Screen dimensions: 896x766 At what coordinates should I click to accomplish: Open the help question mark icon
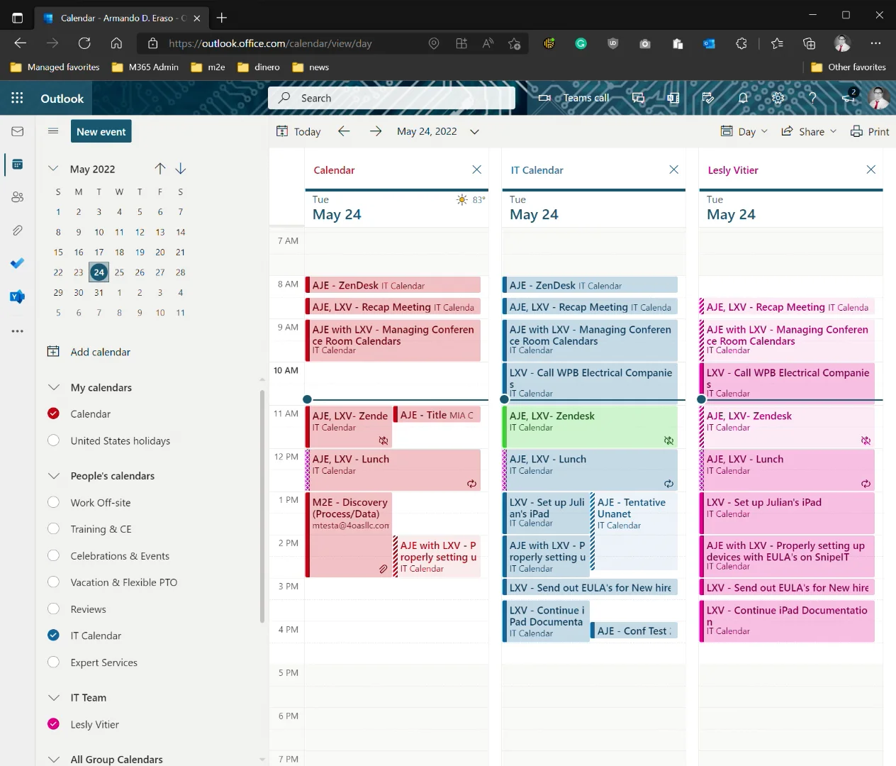pyautogui.click(x=812, y=98)
